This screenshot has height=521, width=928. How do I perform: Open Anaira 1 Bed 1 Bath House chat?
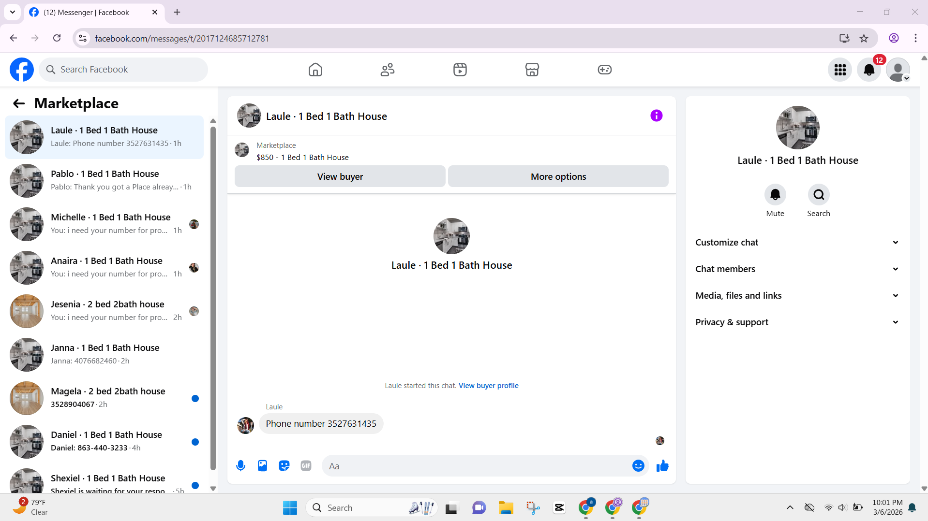104,268
